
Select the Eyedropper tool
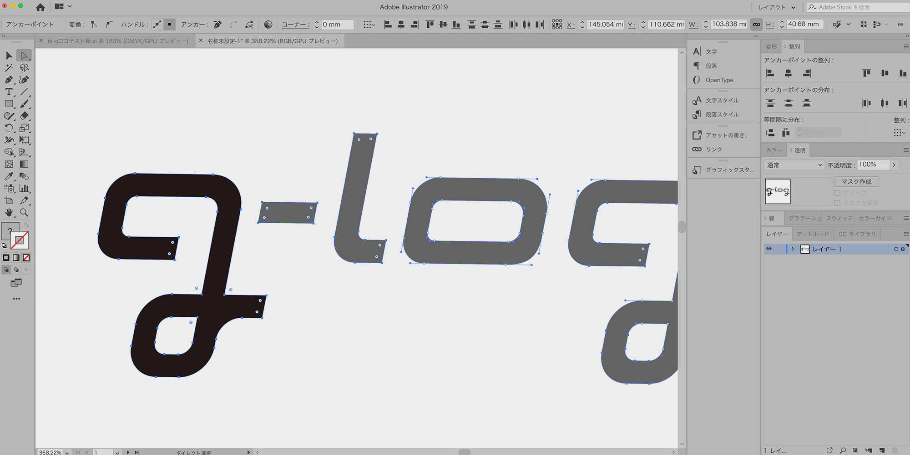pos(9,176)
